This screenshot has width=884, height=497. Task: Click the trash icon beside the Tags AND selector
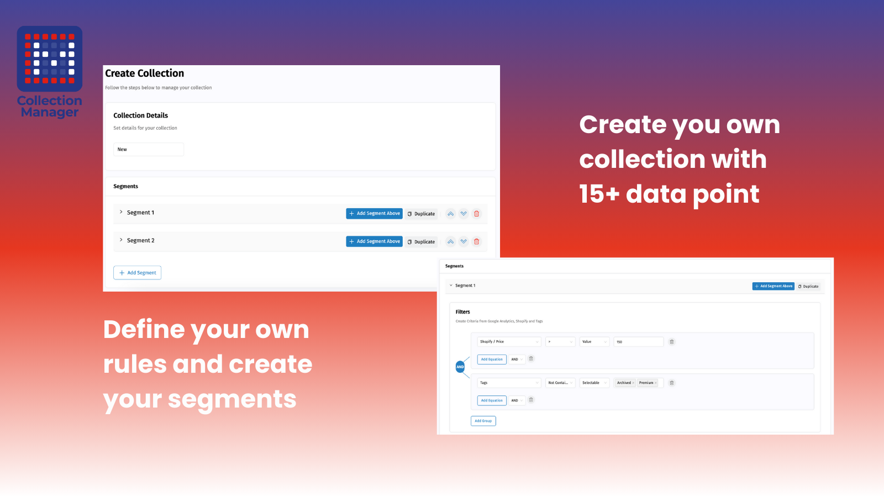tap(531, 400)
